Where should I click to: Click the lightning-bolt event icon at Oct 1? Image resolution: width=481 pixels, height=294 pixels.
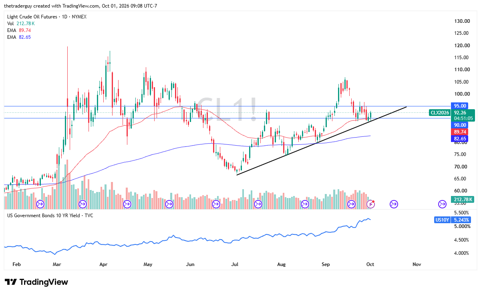(371, 204)
